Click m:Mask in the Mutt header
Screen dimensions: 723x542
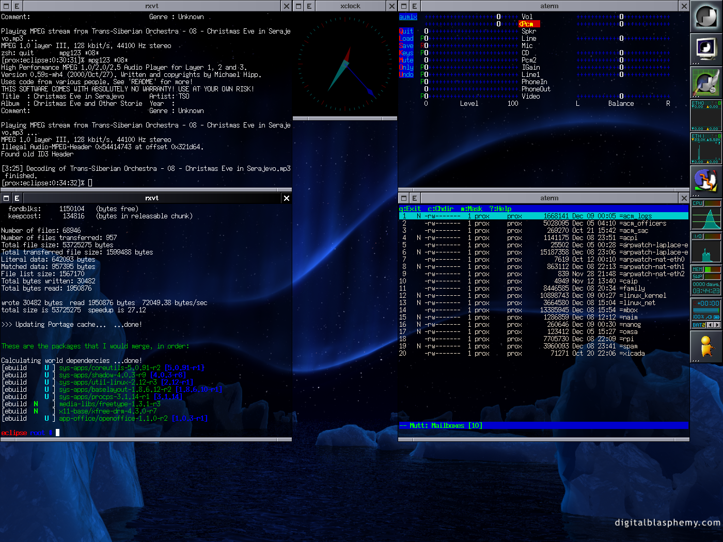[471, 209]
